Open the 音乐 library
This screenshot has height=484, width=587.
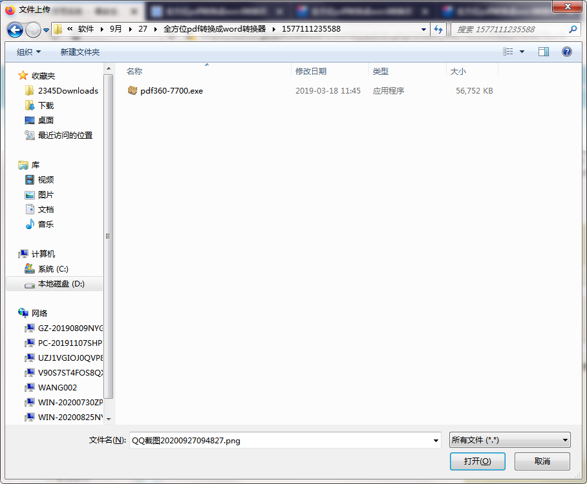point(46,224)
